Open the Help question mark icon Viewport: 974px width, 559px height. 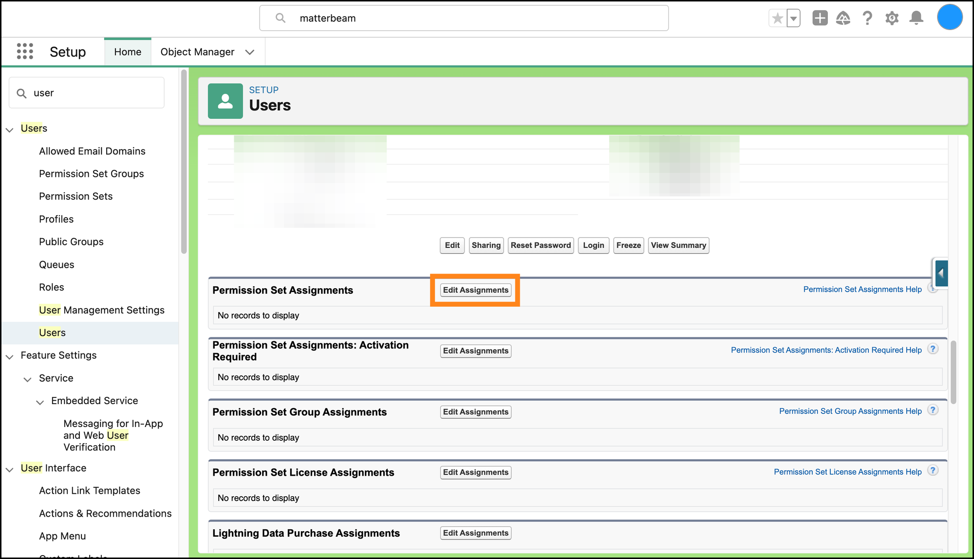(x=867, y=19)
